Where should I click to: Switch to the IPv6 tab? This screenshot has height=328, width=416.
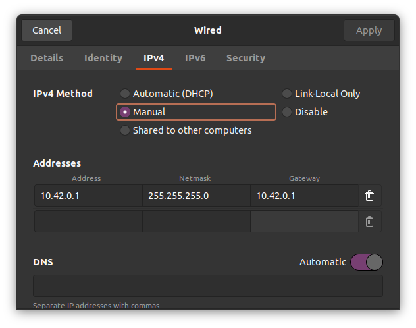pyautogui.click(x=195, y=58)
